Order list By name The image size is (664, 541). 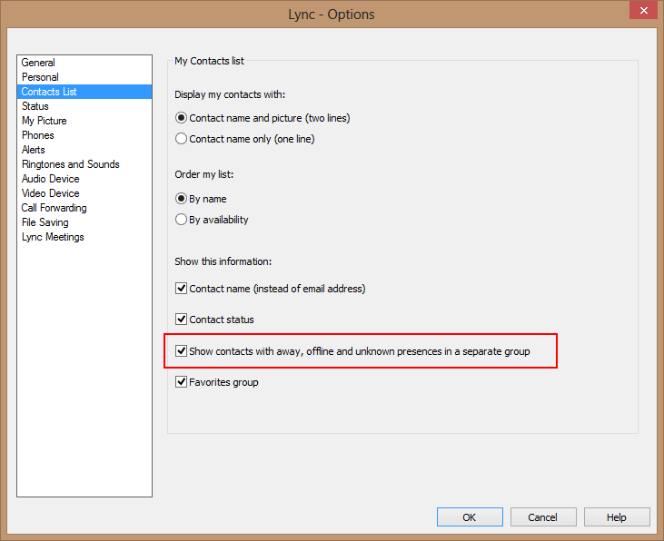pyautogui.click(x=181, y=199)
